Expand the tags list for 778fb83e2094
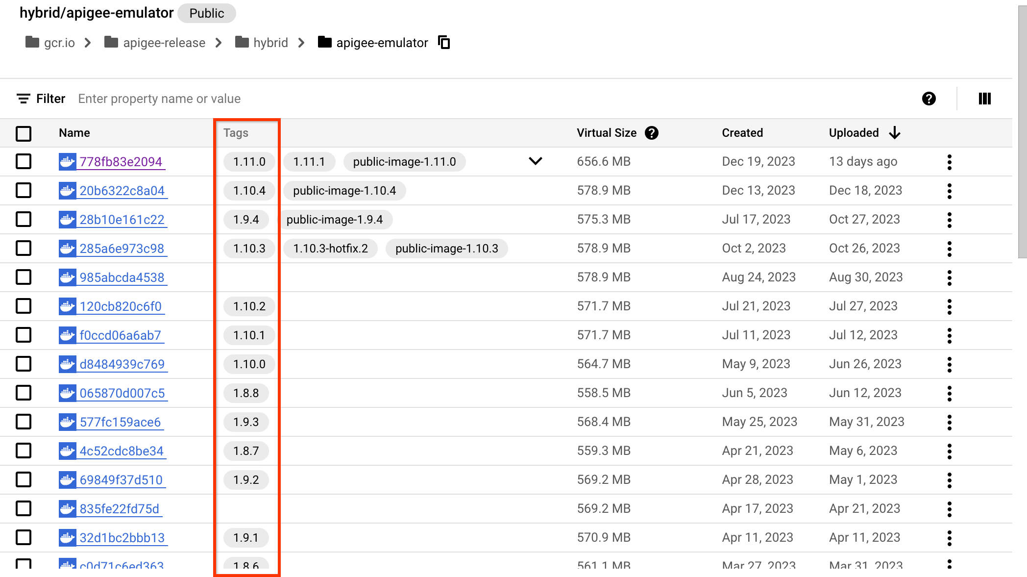This screenshot has height=577, width=1027. [536, 161]
